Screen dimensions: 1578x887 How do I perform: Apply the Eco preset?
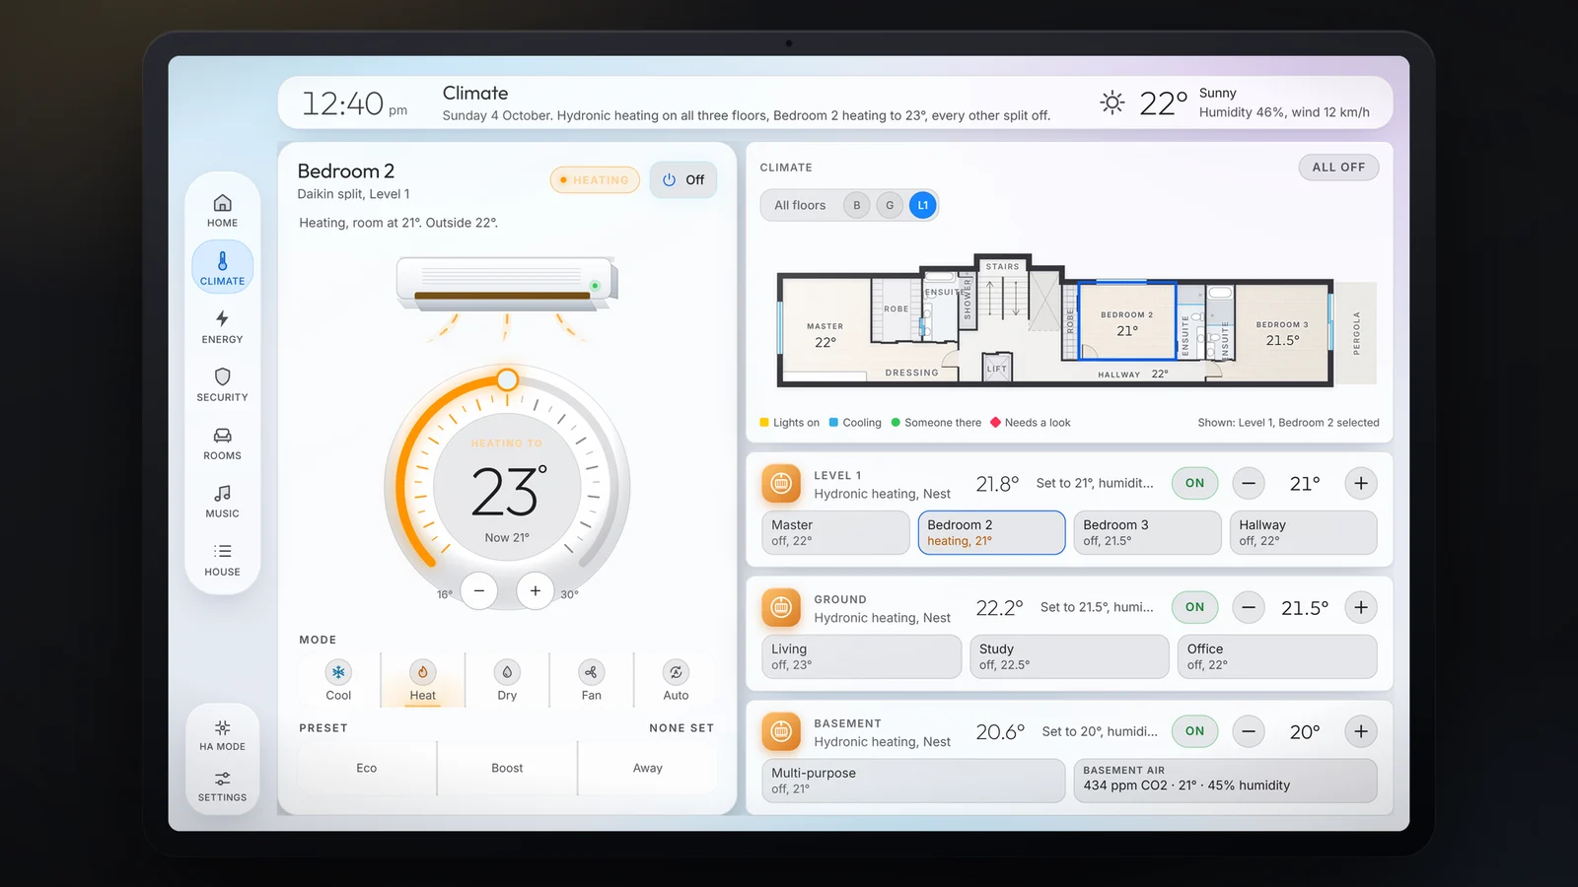pos(367,768)
